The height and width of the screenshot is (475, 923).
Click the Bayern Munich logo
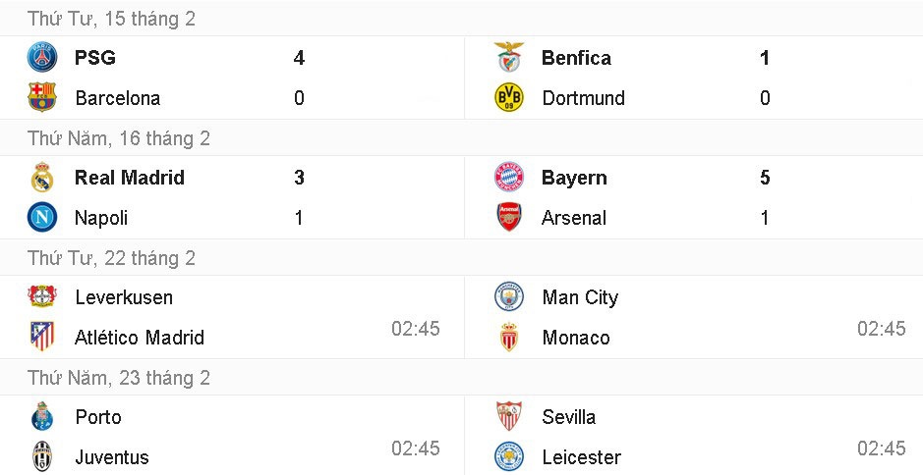pyautogui.click(x=509, y=178)
